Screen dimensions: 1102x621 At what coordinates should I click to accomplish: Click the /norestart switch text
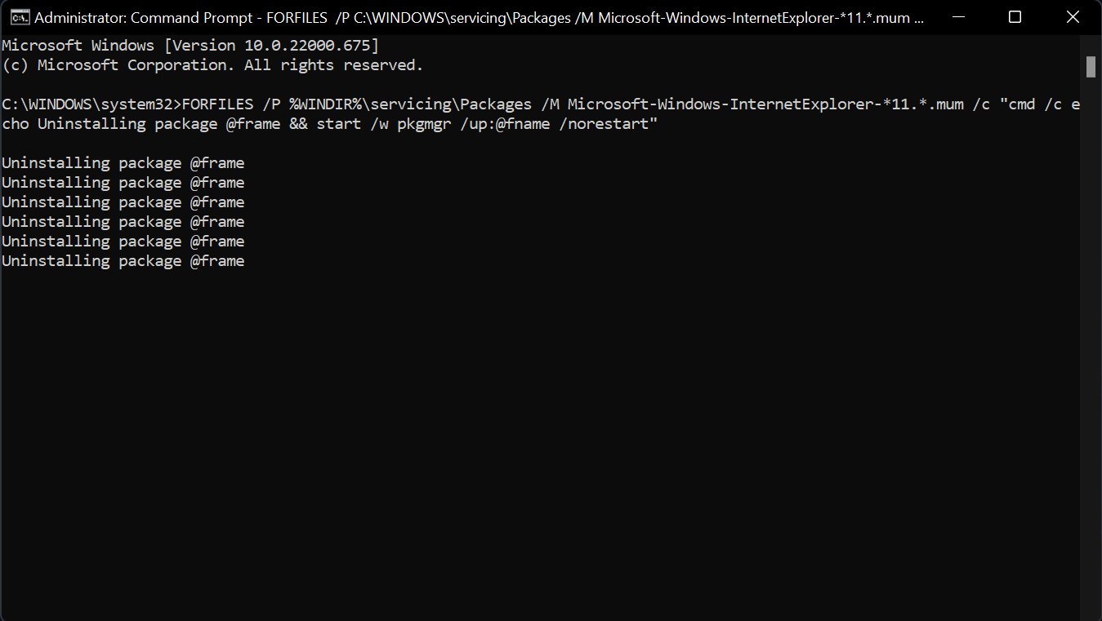tap(604, 124)
